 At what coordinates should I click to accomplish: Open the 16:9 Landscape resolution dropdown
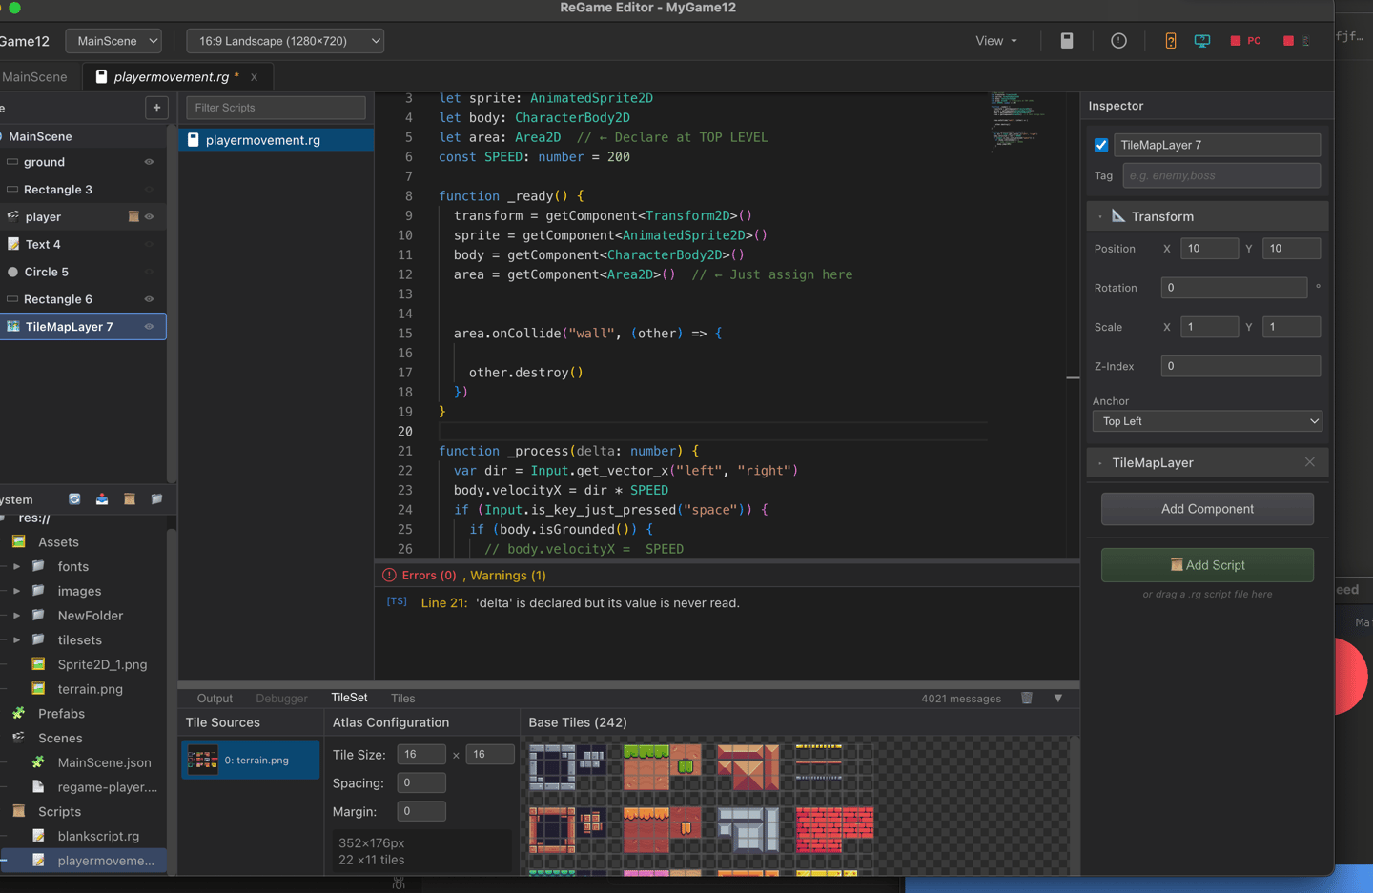pyautogui.click(x=285, y=41)
